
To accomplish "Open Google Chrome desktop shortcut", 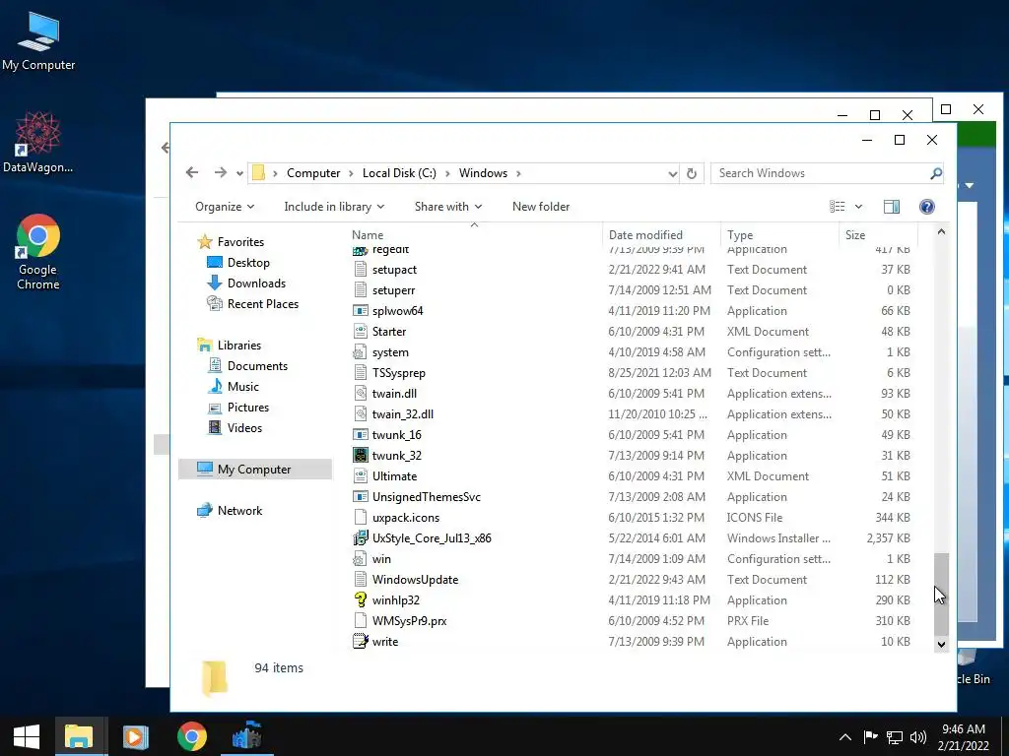I will pyautogui.click(x=38, y=252).
